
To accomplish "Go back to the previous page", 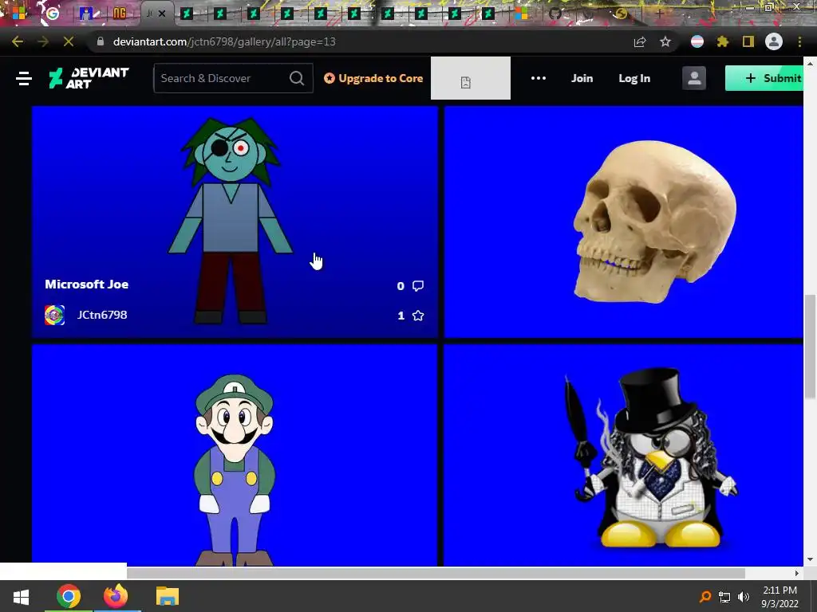I will [x=18, y=41].
